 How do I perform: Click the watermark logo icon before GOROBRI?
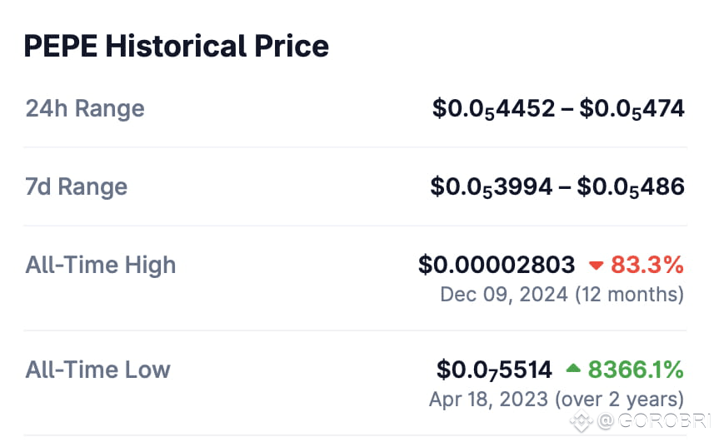pyautogui.click(x=582, y=421)
